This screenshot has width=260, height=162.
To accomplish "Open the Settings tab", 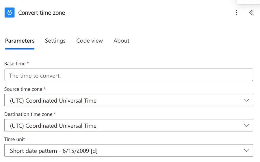I will coord(55,41).
